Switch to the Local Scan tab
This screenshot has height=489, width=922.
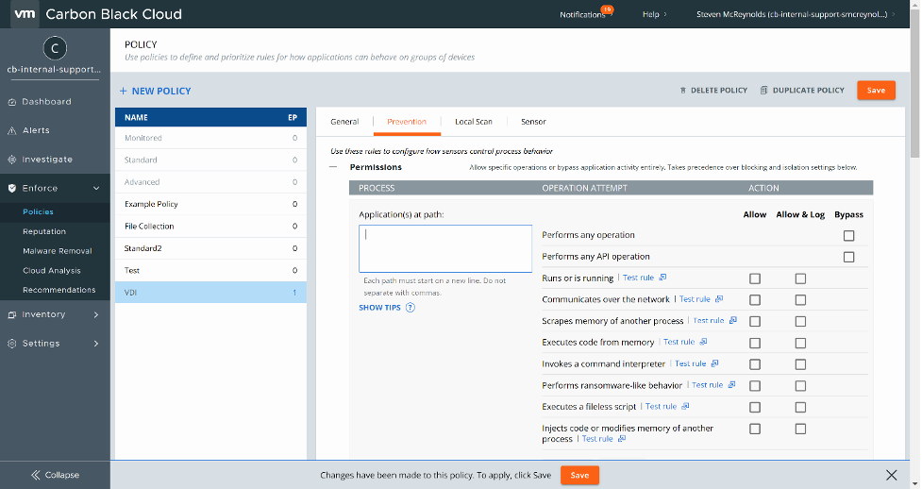point(474,122)
